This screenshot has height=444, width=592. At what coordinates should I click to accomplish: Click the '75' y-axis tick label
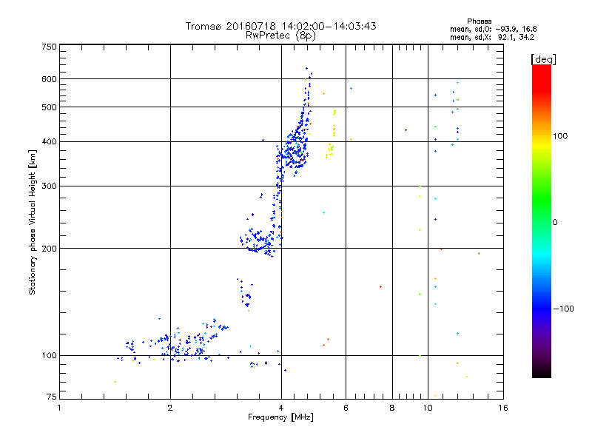coord(51,397)
